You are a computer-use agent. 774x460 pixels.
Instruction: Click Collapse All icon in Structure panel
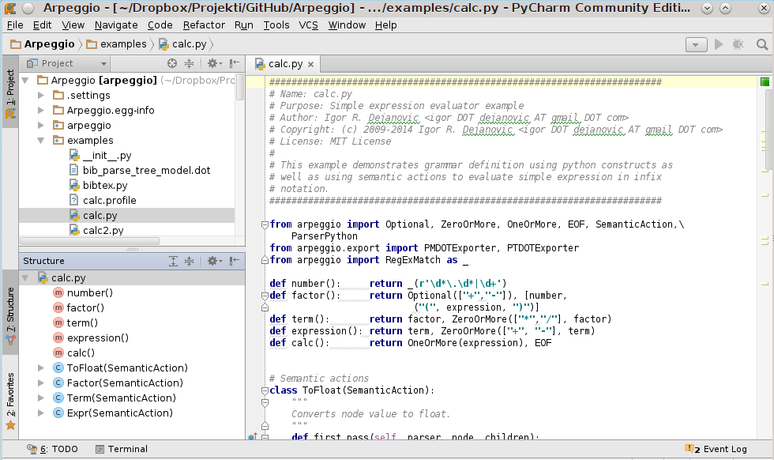[x=189, y=261]
